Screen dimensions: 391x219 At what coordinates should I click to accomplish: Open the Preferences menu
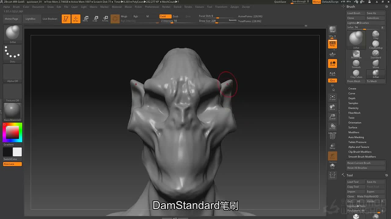[x=152, y=7]
